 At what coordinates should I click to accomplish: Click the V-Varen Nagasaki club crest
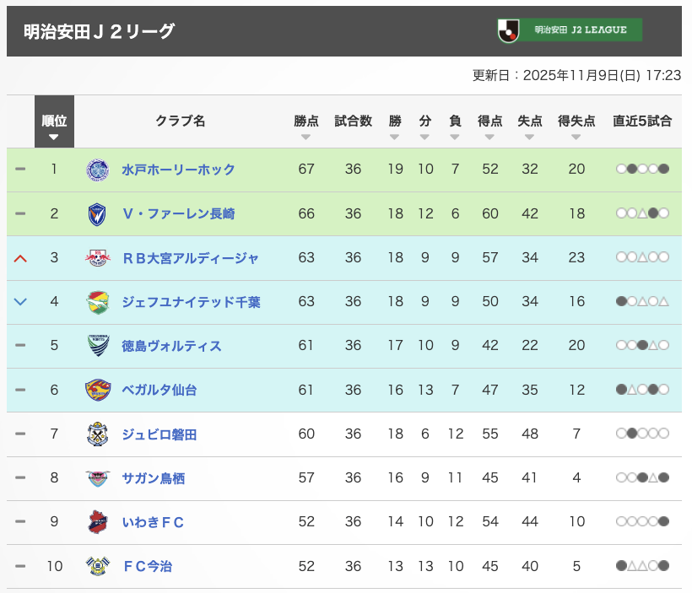pyautogui.click(x=98, y=214)
